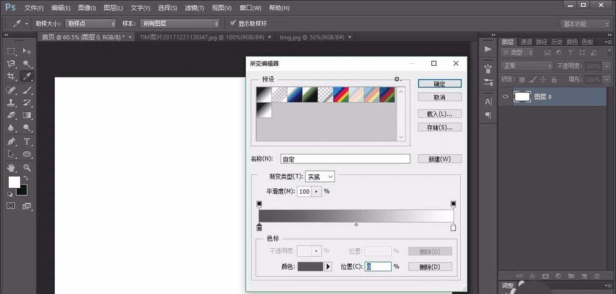
Task: Select the Clone Stamp tool
Action: point(11,103)
